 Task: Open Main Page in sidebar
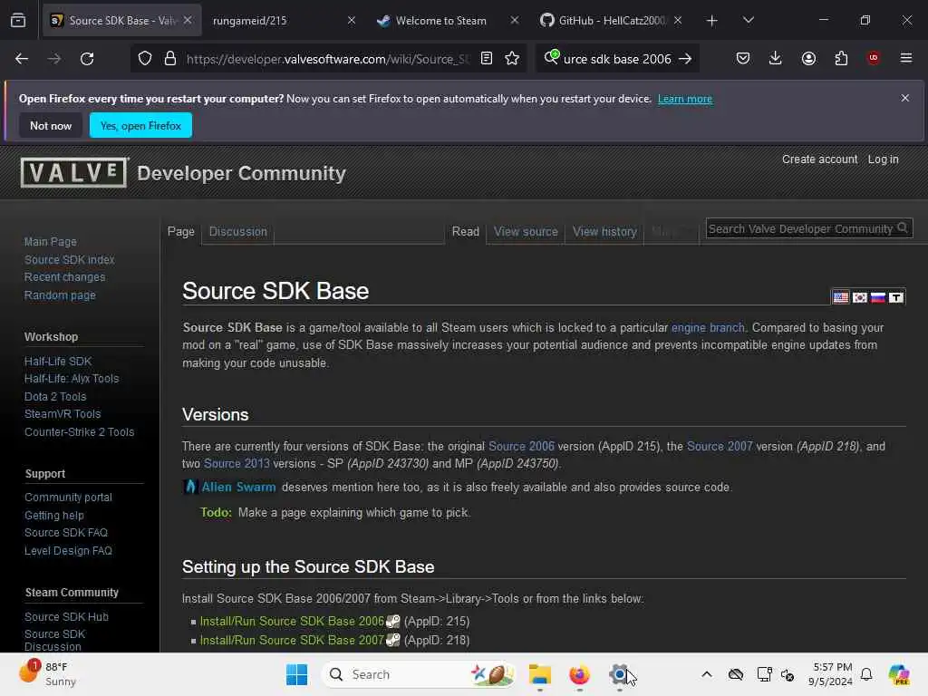51,241
